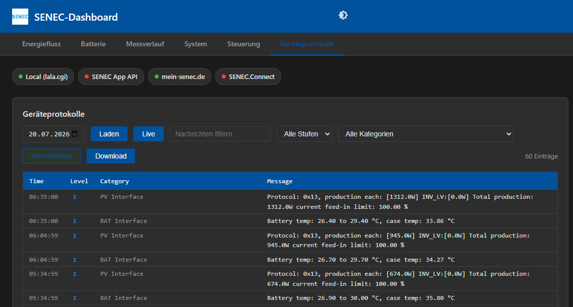
Task: Start Live log mode
Action: point(148,134)
